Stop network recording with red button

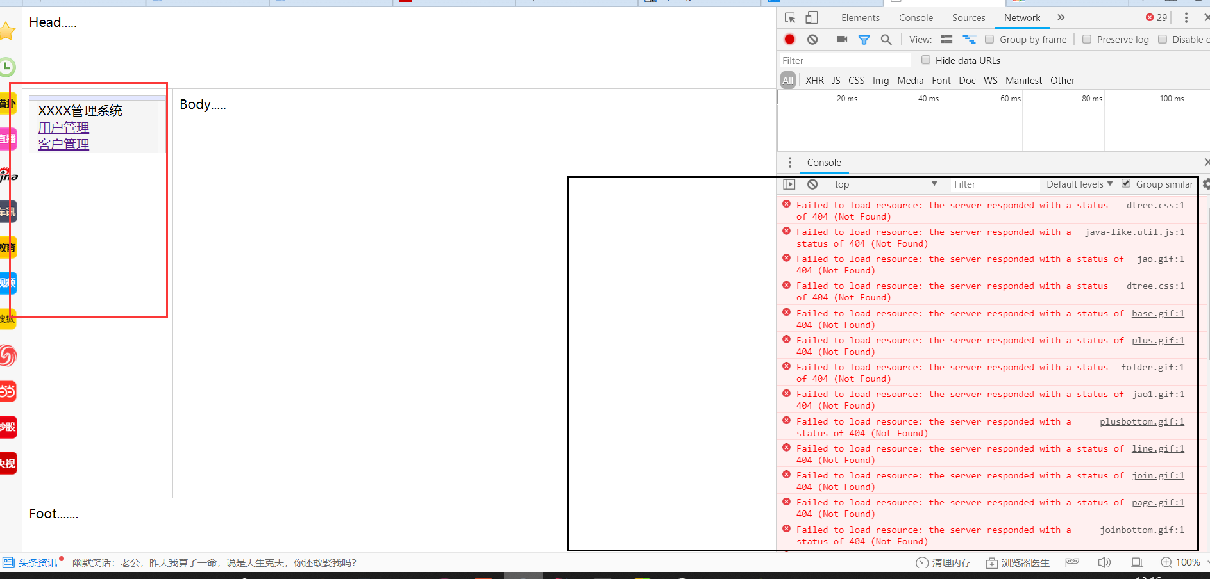(789, 39)
